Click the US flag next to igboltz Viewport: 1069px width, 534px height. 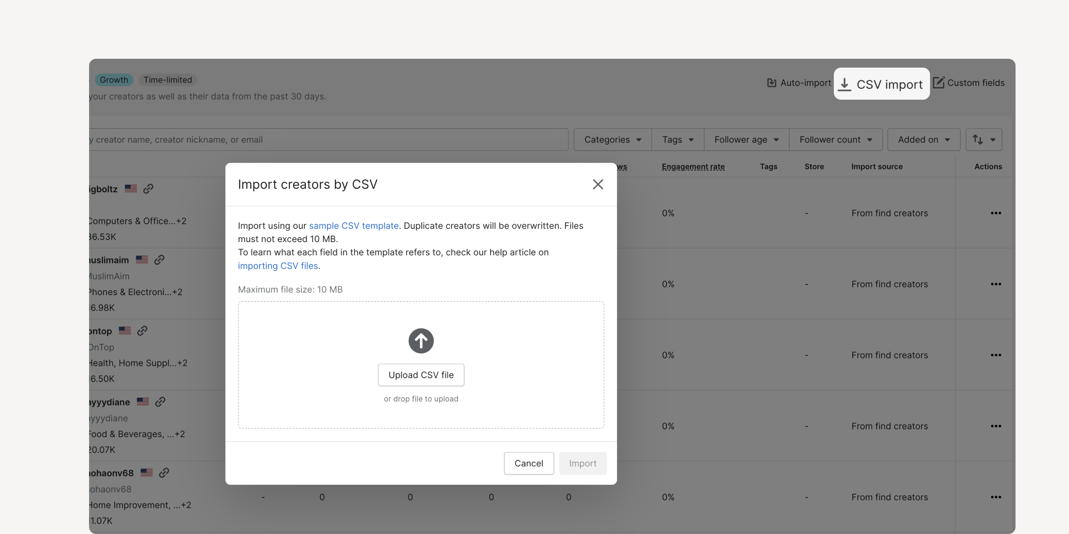(131, 188)
